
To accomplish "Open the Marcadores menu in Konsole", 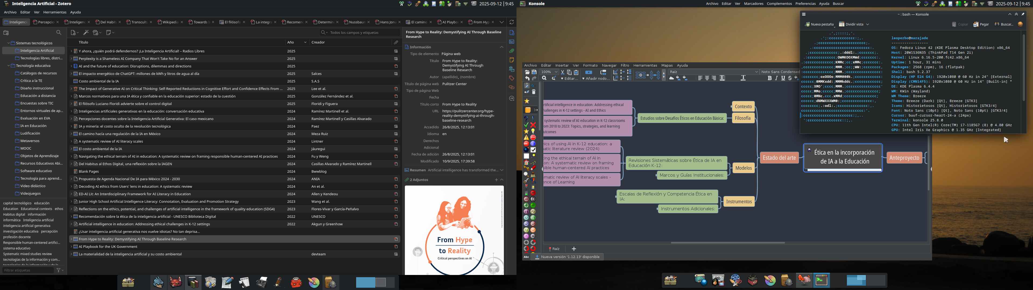I will 753,3.
